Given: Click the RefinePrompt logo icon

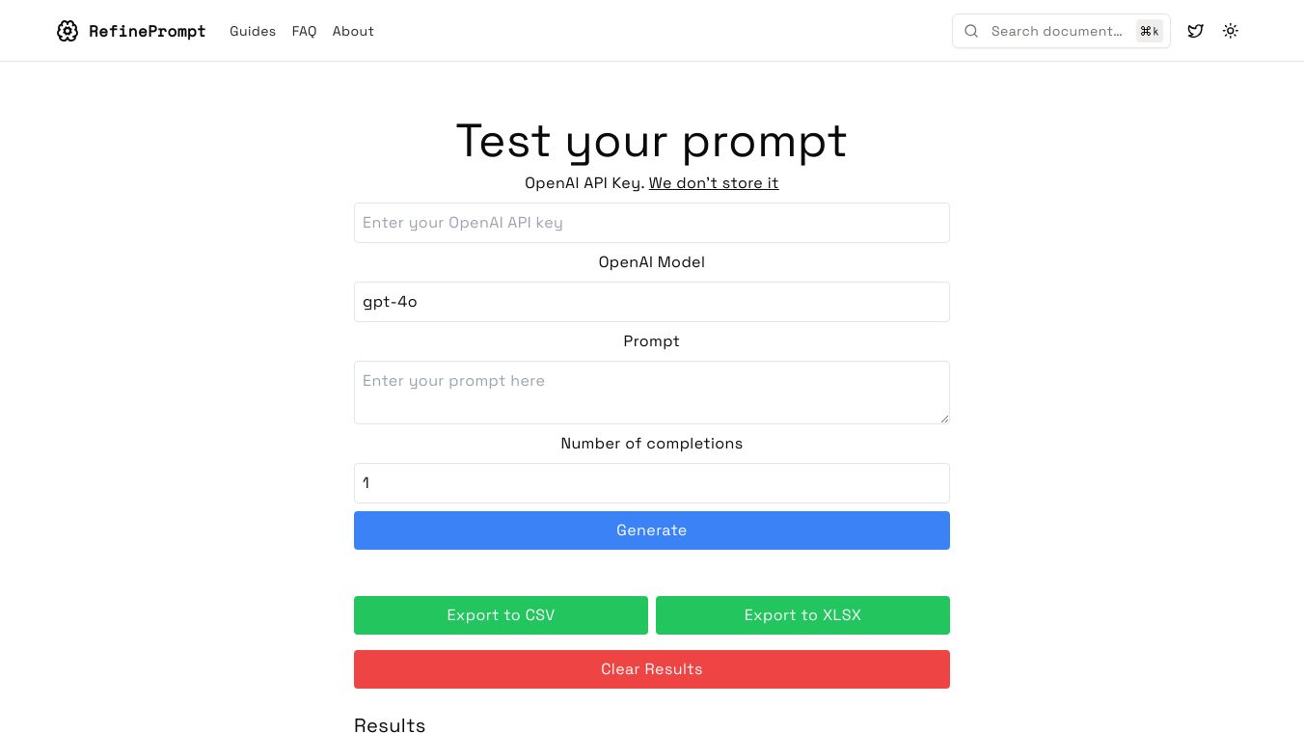Looking at the screenshot, I should [x=68, y=31].
